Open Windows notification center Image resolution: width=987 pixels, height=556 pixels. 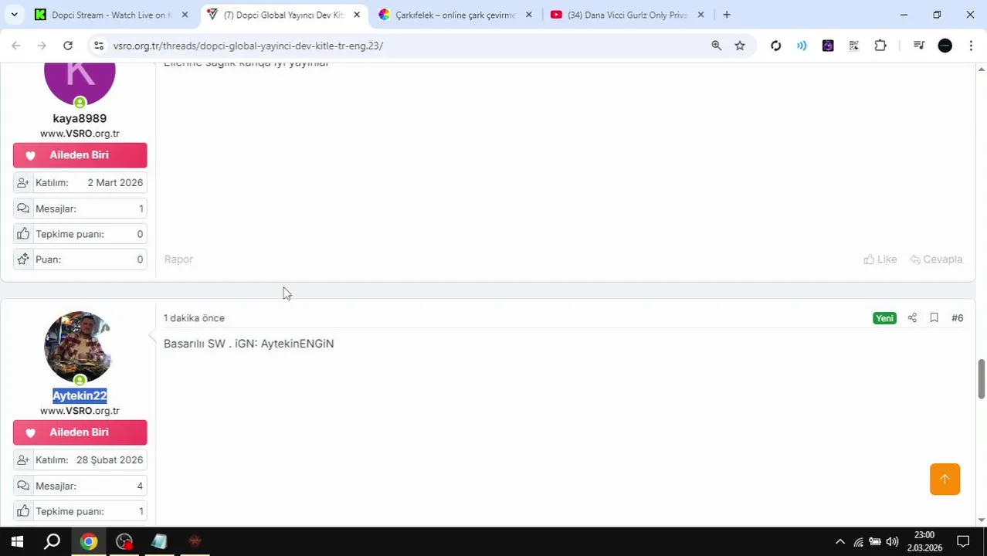(x=963, y=541)
